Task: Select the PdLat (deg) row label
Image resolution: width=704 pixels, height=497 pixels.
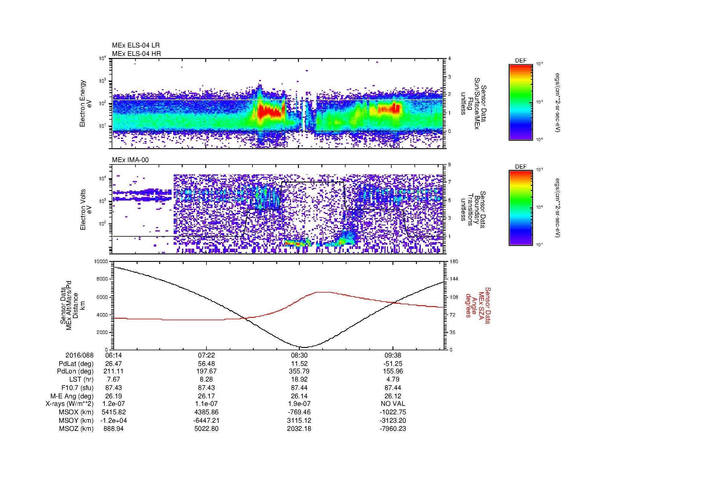Action: (x=76, y=364)
